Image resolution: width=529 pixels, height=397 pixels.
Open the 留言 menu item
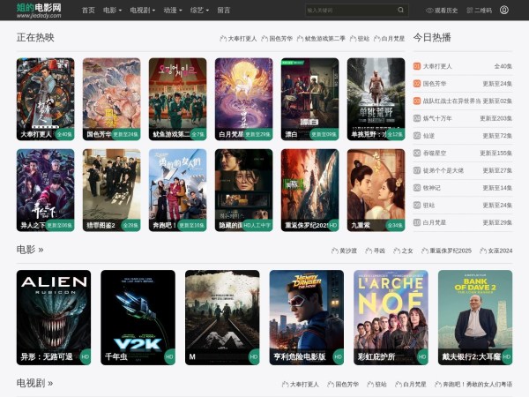[224, 11]
